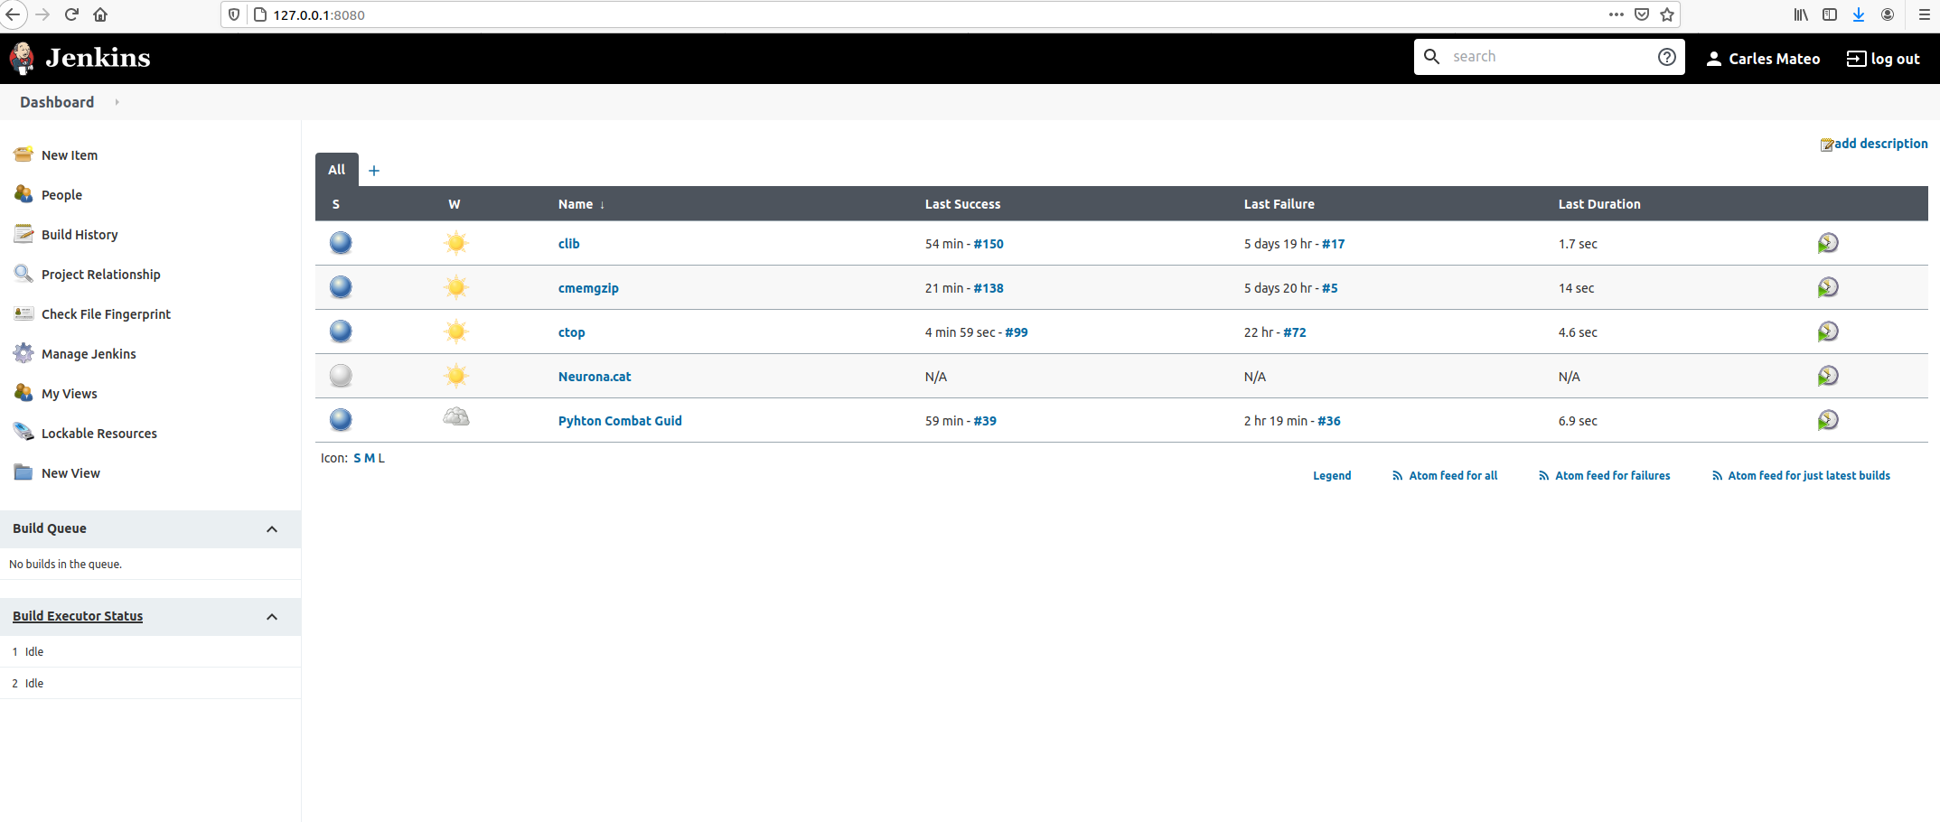Click the New View folder icon

[x=23, y=472]
